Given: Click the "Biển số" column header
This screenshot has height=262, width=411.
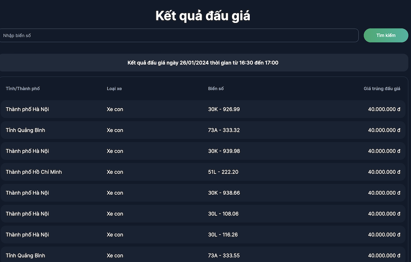Looking at the screenshot, I should pyautogui.click(x=216, y=89).
